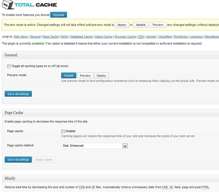Screen dimensions: 219x192
Task: Click the green 'enabled' status text
Action: (x=38, y=43)
